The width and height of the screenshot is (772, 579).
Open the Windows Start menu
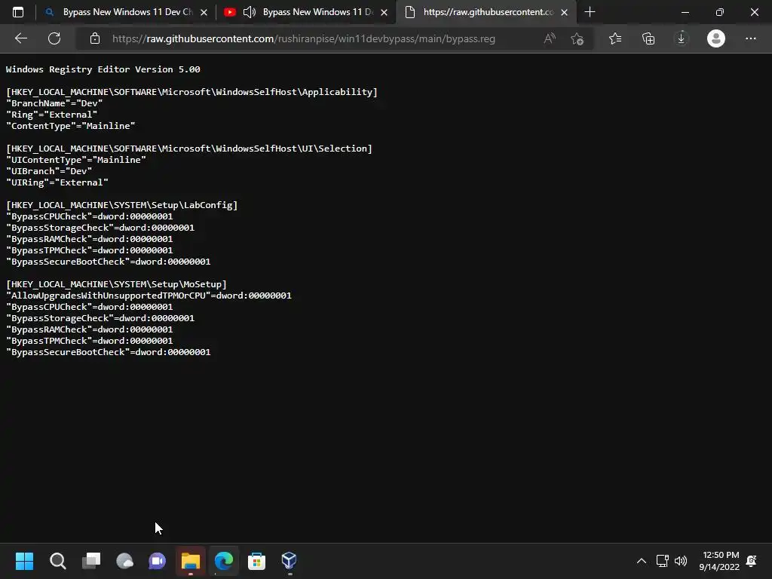24,561
